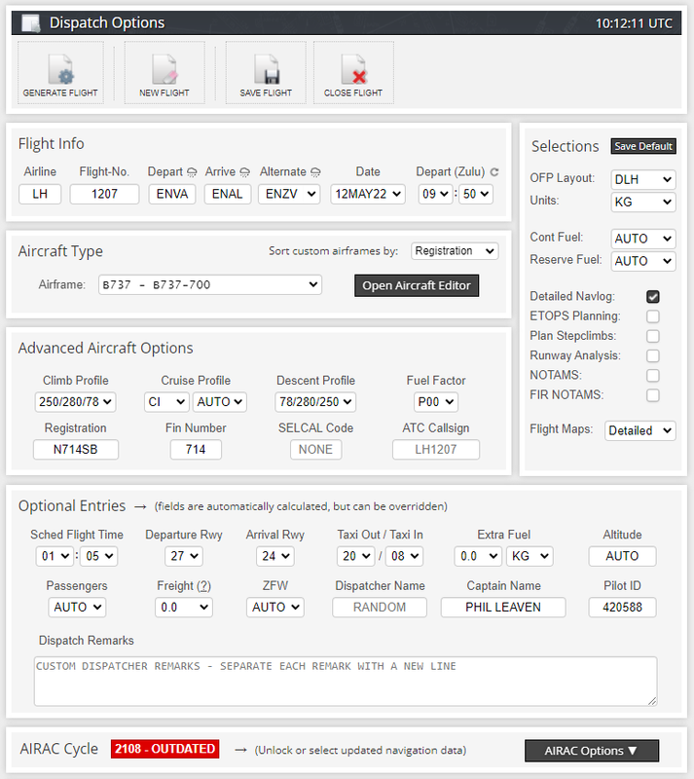Open the Descent Profile 78/280/250 dropdown
This screenshot has height=779, width=694.
click(x=315, y=402)
